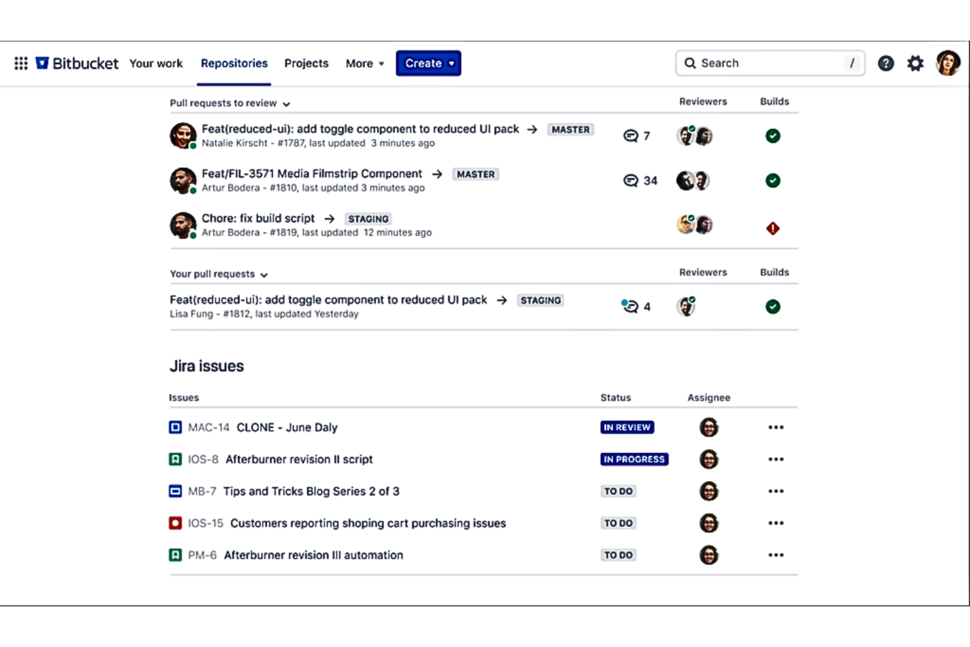Click Artur Bodera's avatar on PR #1810

pyautogui.click(x=183, y=180)
